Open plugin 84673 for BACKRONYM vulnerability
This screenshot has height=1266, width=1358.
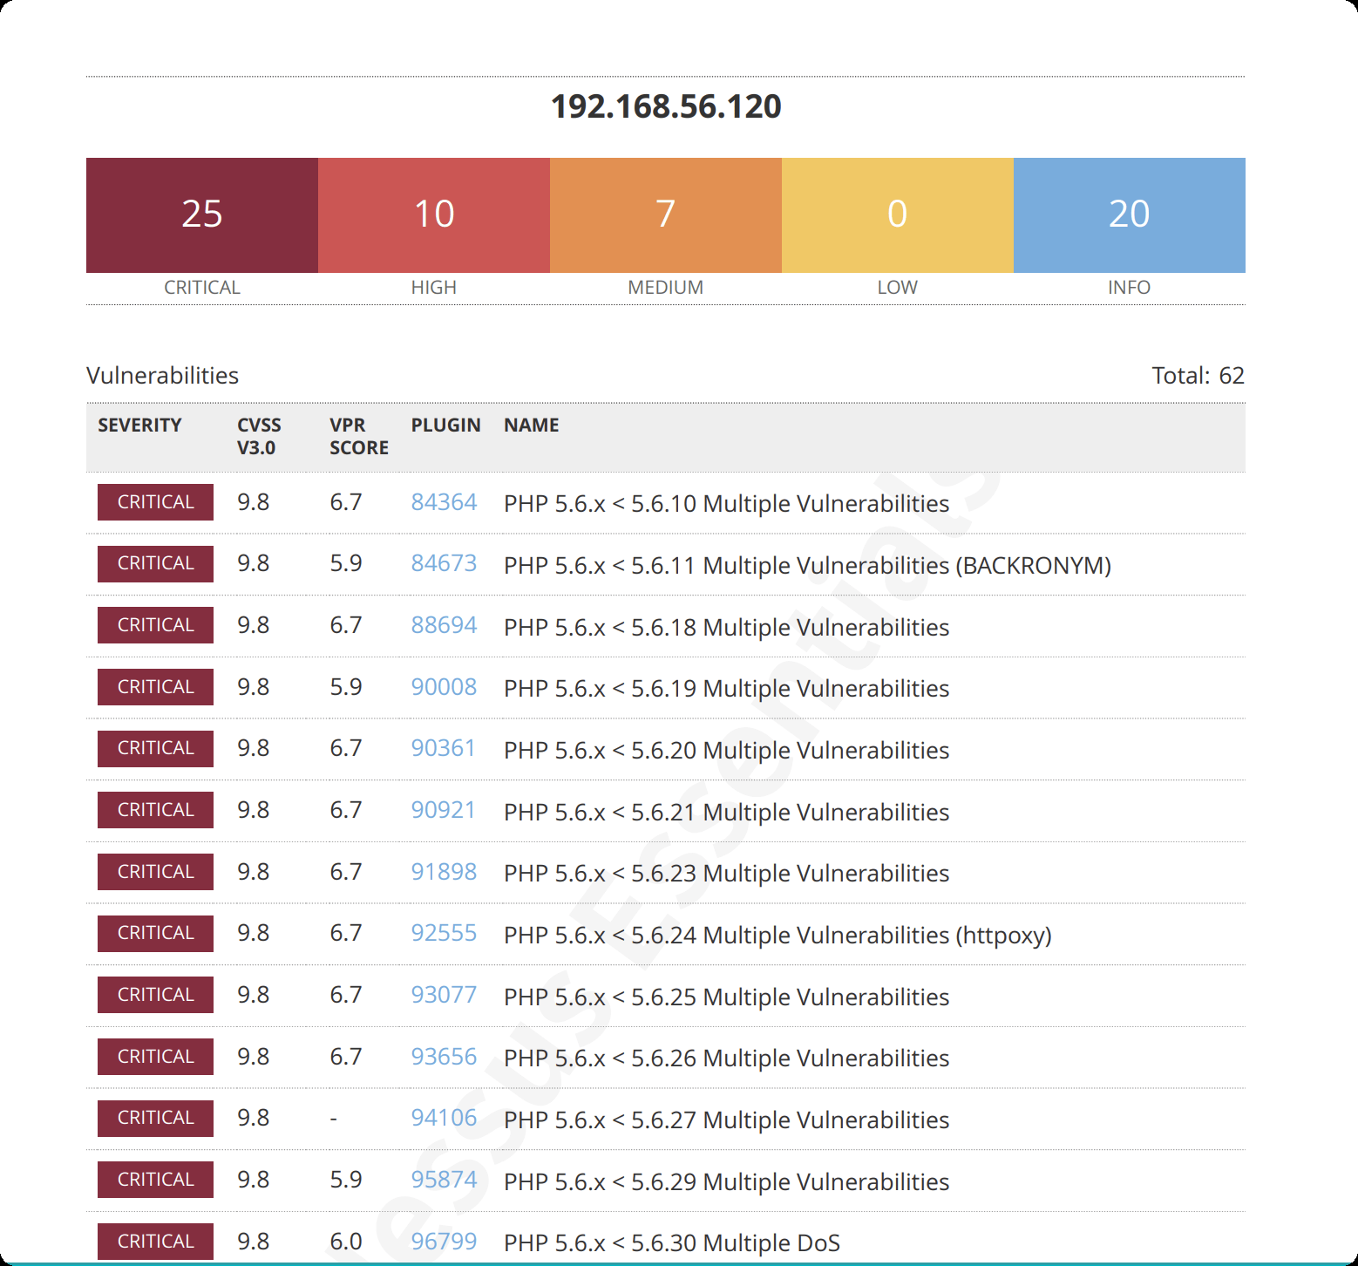[x=444, y=564]
